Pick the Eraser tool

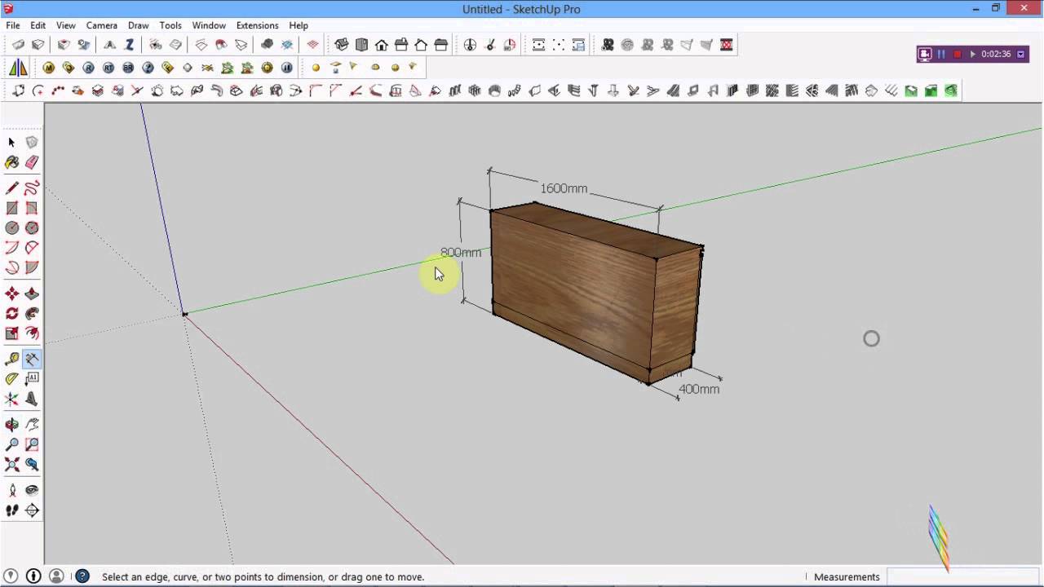click(x=32, y=163)
